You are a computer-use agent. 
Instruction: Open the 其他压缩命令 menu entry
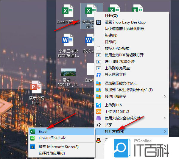(x=132, y=96)
